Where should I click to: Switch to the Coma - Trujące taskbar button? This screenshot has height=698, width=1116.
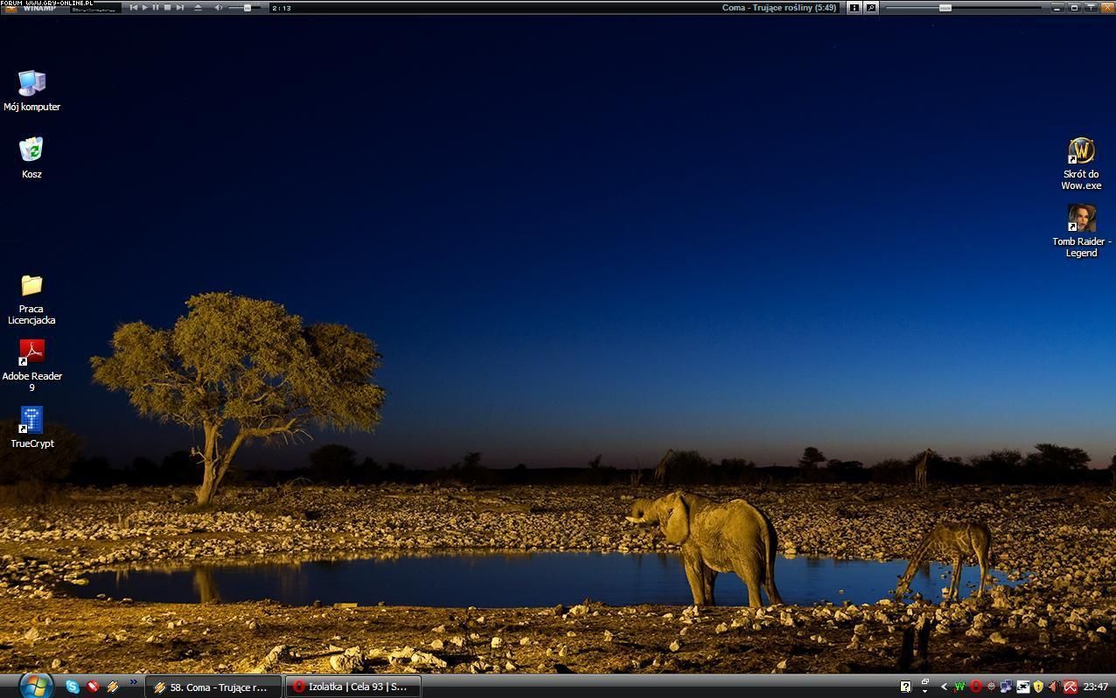(213, 687)
